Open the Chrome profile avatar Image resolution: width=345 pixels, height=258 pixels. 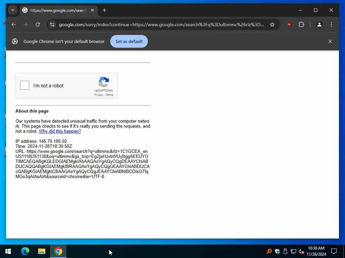point(319,25)
